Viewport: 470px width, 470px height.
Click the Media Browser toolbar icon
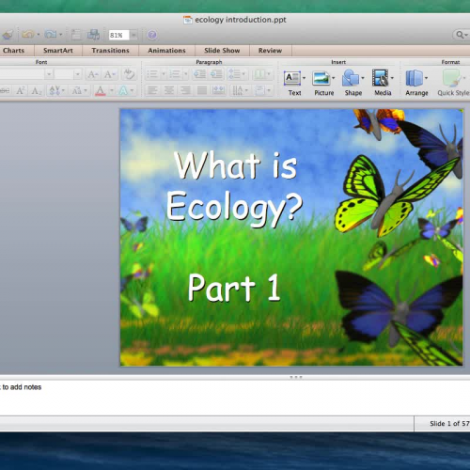pos(93,35)
